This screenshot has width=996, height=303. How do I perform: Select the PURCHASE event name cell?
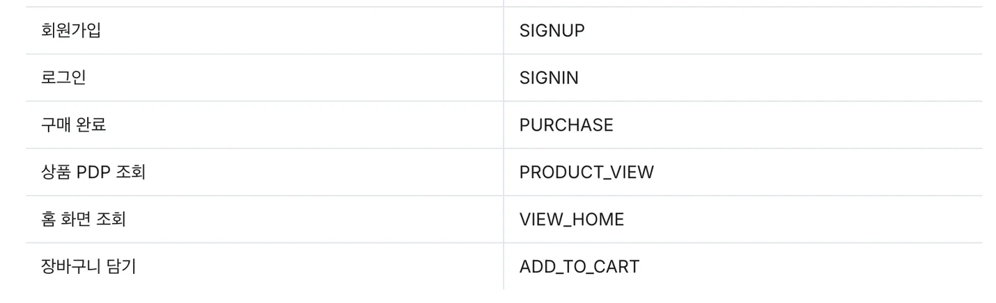pyautogui.click(x=566, y=125)
